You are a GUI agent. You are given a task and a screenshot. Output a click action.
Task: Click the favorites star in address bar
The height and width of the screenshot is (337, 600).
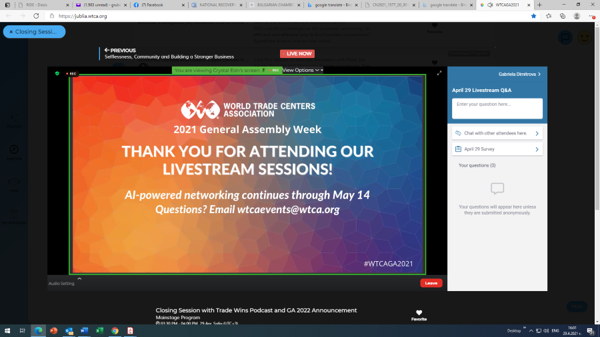[x=534, y=16]
